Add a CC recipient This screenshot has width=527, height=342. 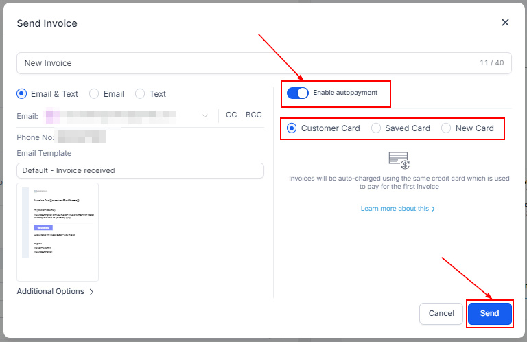pos(231,115)
